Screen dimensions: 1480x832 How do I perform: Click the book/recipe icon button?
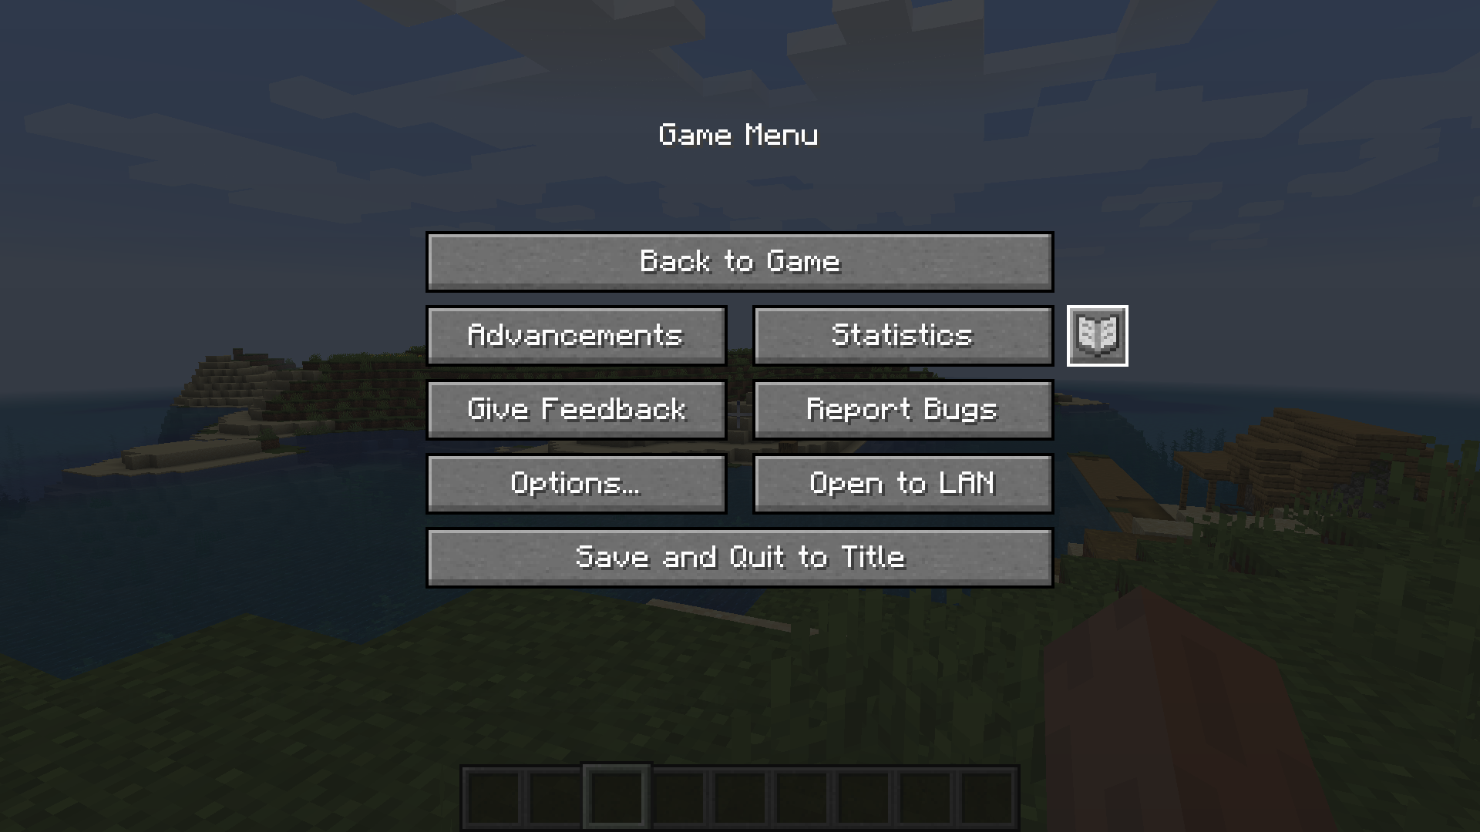(1096, 334)
